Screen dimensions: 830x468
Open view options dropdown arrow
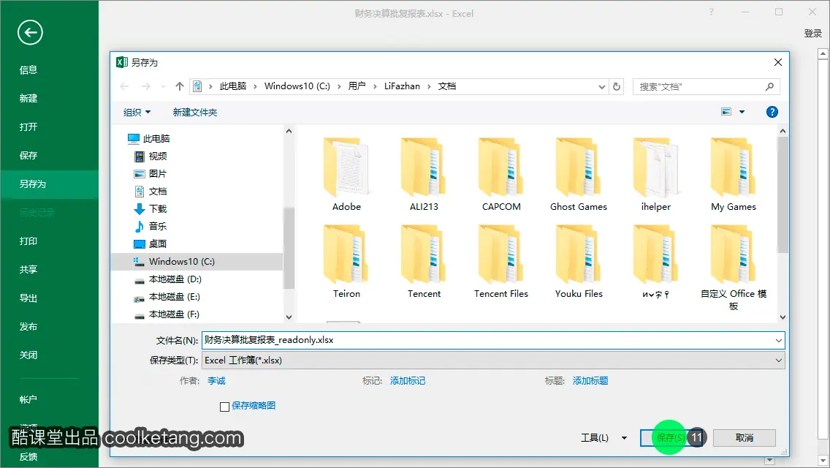coord(742,112)
